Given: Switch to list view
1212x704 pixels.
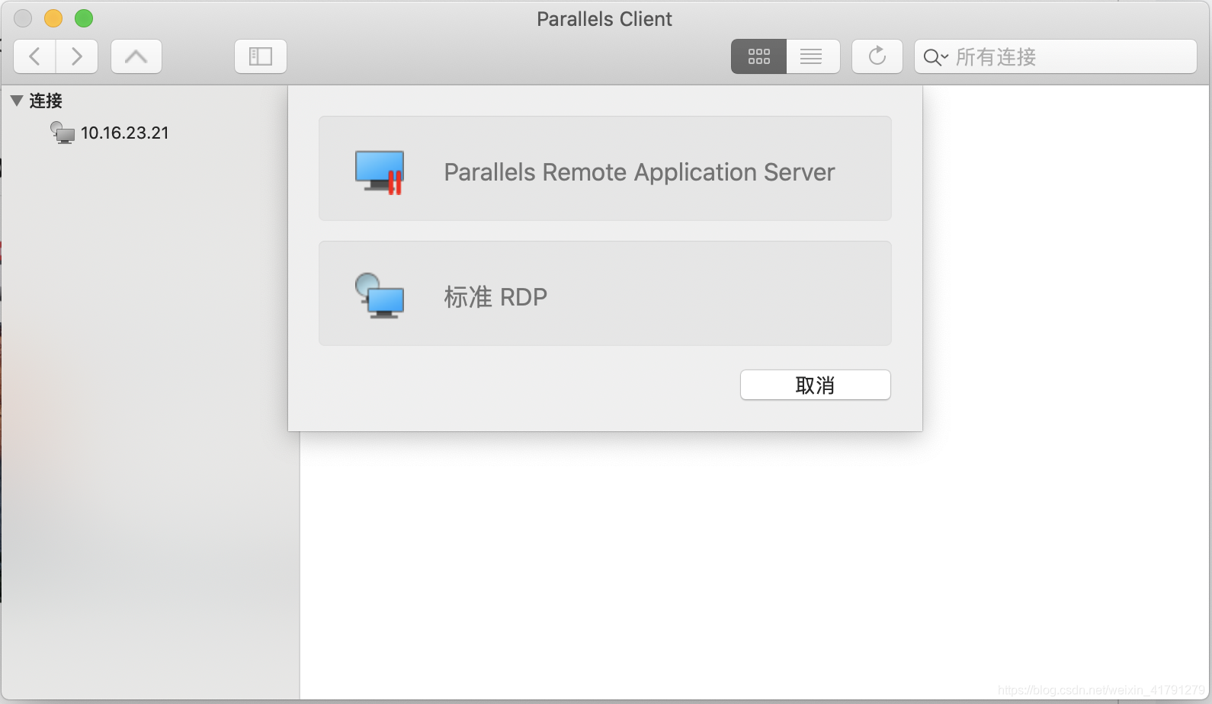Looking at the screenshot, I should [813, 56].
